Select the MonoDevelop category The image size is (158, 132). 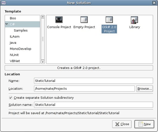point(21,49)
